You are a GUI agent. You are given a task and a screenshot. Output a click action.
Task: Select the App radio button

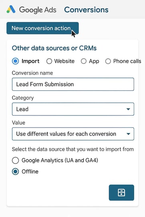coord(84,61)
